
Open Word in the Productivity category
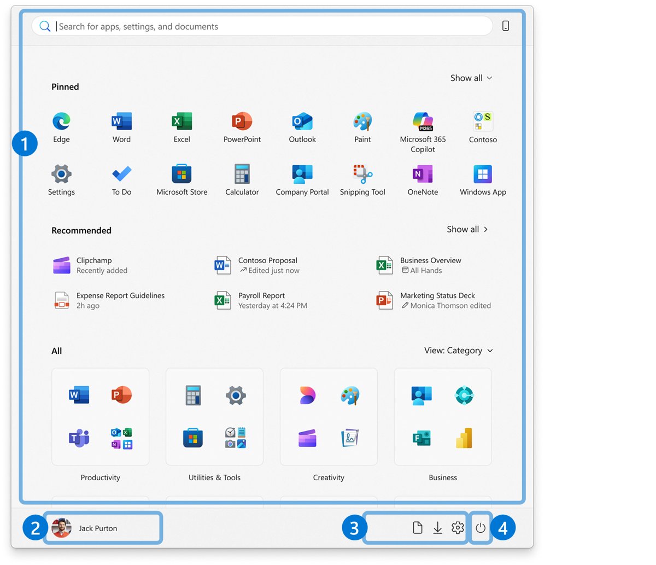[x=79, y=395]
